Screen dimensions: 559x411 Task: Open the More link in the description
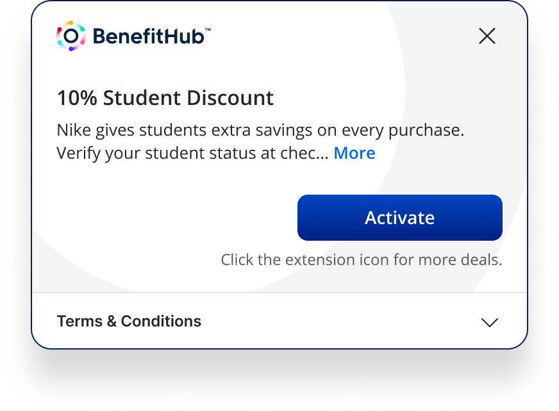(355, 153)
